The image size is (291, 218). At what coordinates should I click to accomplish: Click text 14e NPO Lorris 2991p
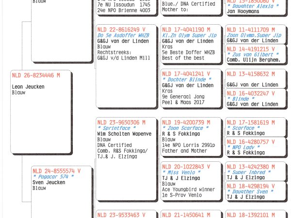tap(189, 145)
